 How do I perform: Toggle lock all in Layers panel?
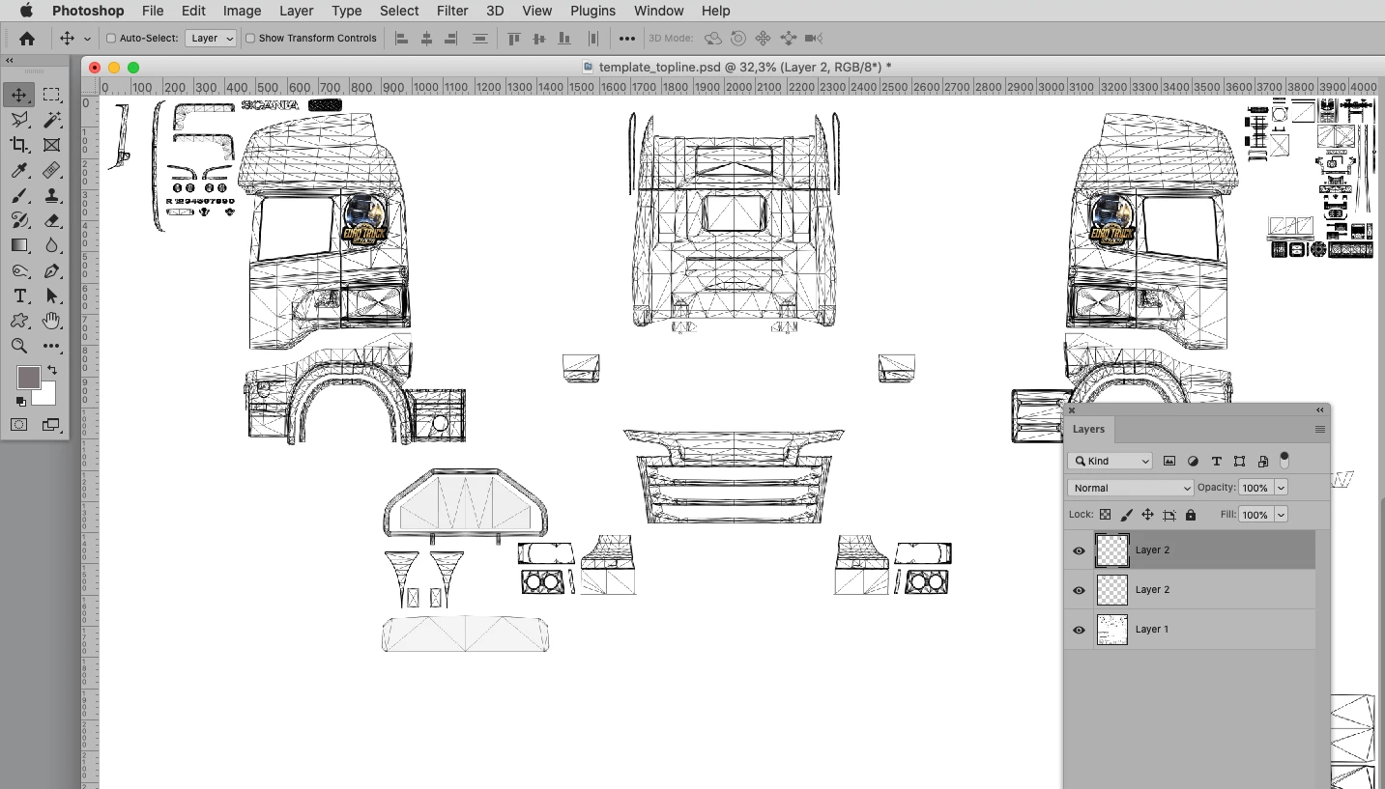1191,515
